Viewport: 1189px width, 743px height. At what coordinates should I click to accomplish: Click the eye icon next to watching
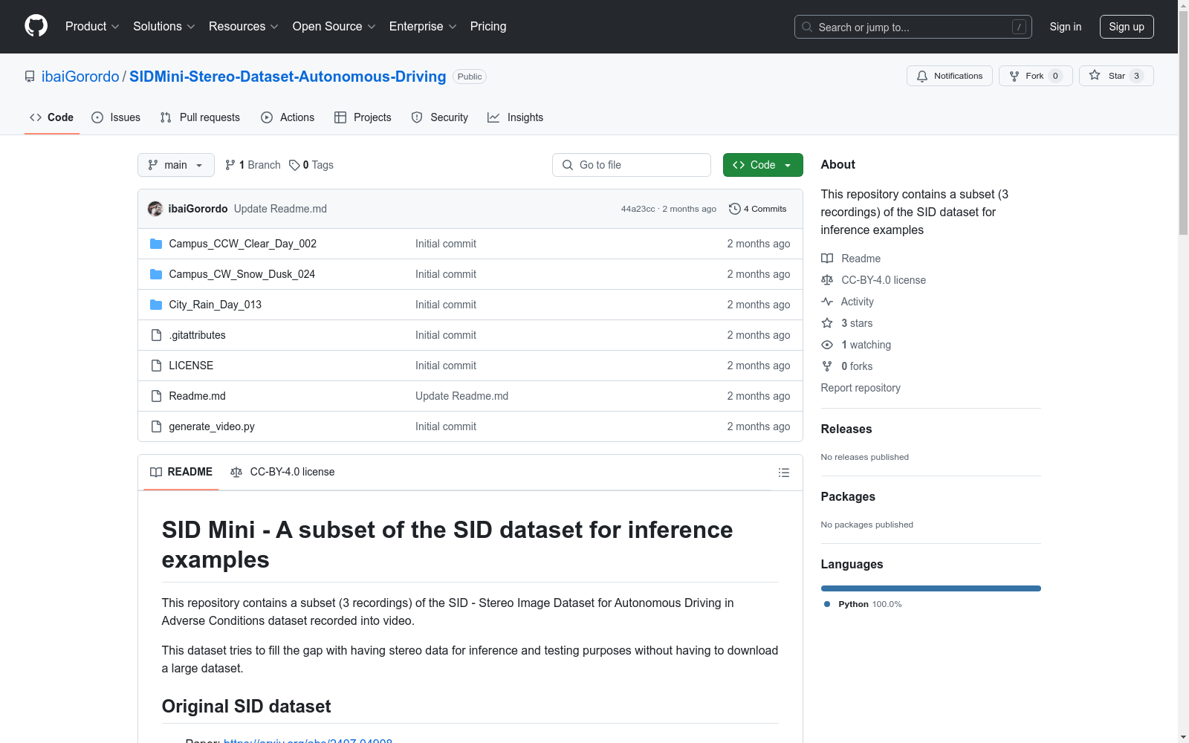point(827,345)
